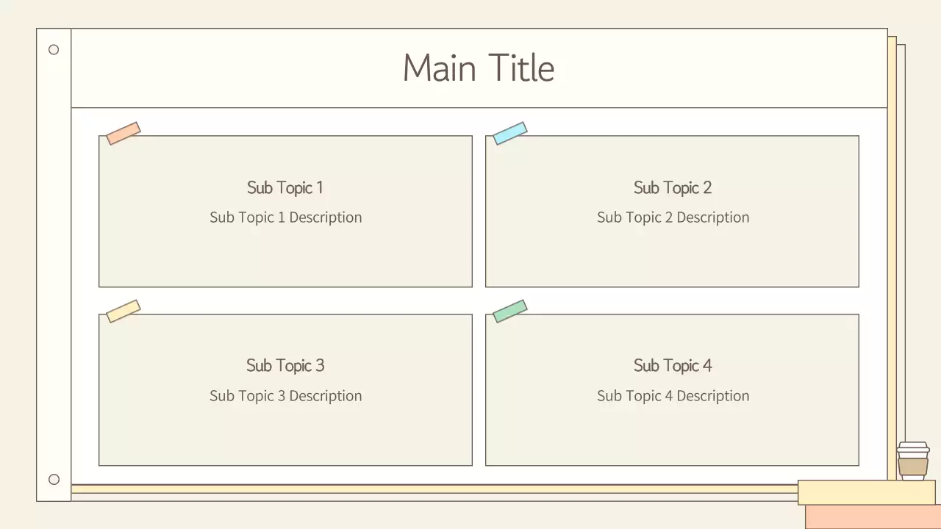Select the peach book at the bottom corner

[x=873, y=517]
